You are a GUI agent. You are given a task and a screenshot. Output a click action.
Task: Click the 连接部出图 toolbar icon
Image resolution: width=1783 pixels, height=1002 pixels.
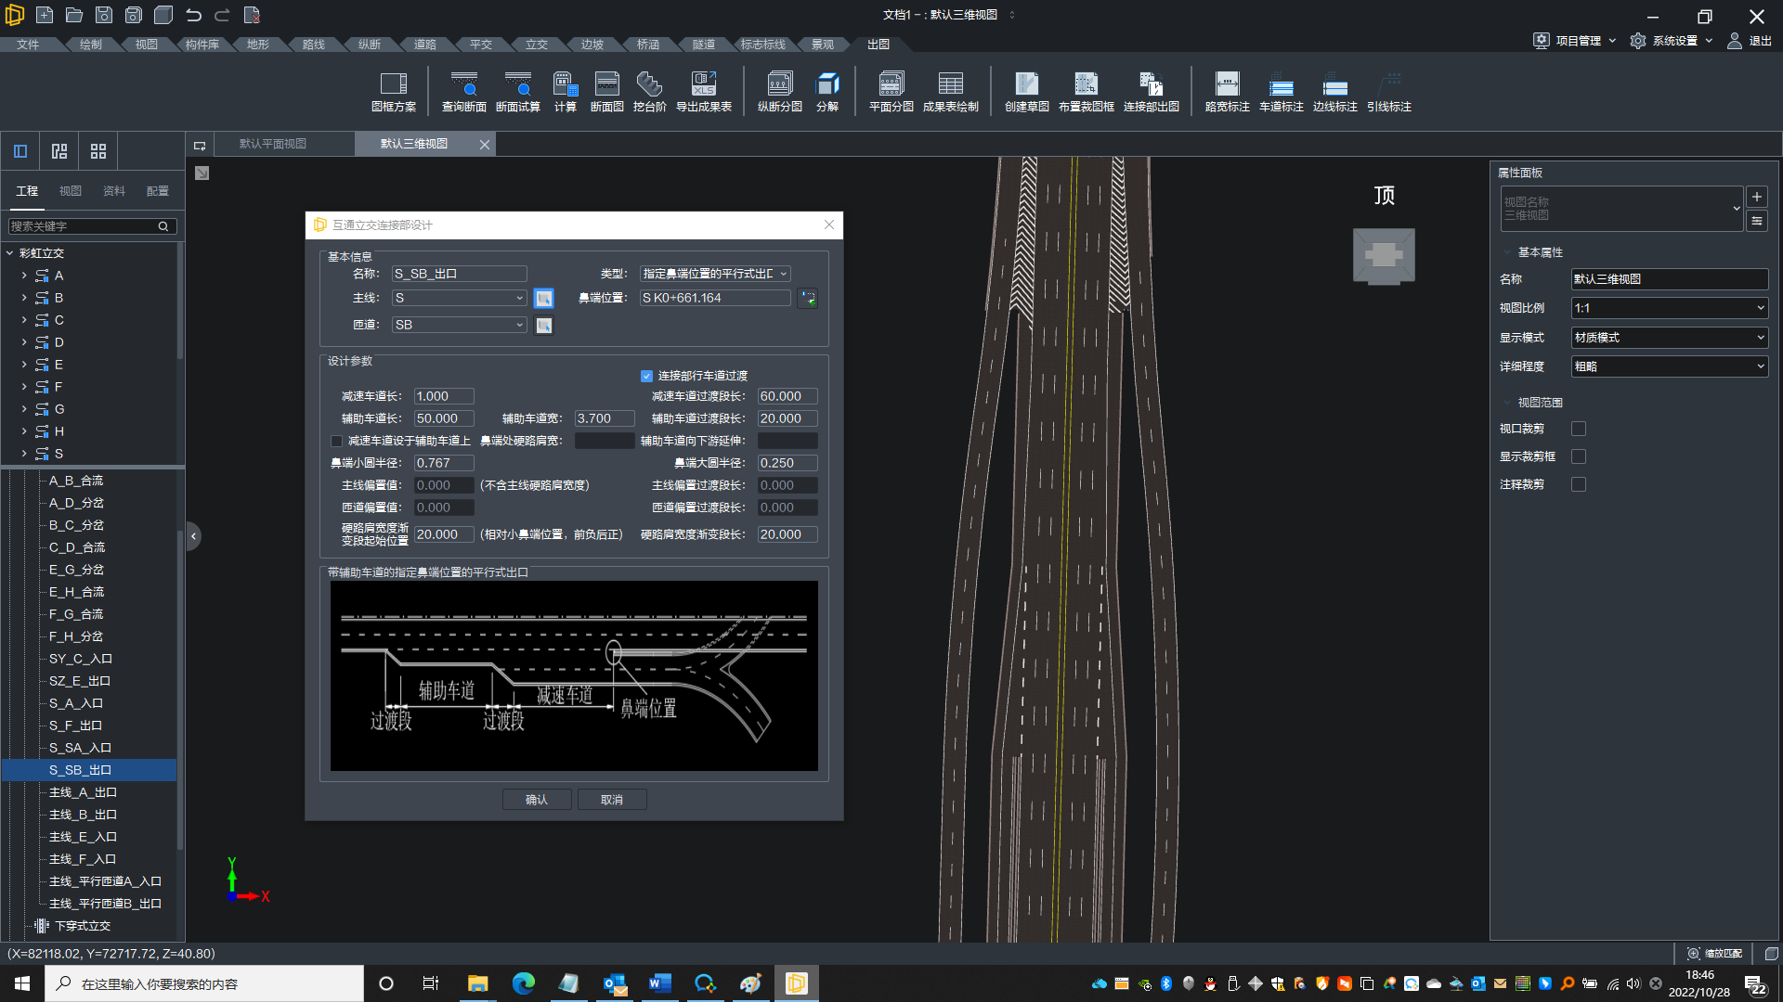click(x=1151, y=91)
